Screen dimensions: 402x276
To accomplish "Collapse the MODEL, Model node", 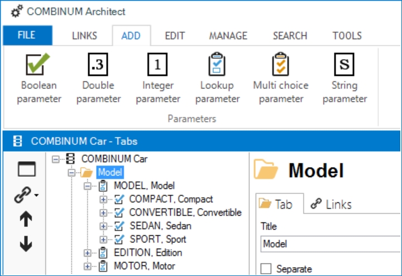I will 88,186.
